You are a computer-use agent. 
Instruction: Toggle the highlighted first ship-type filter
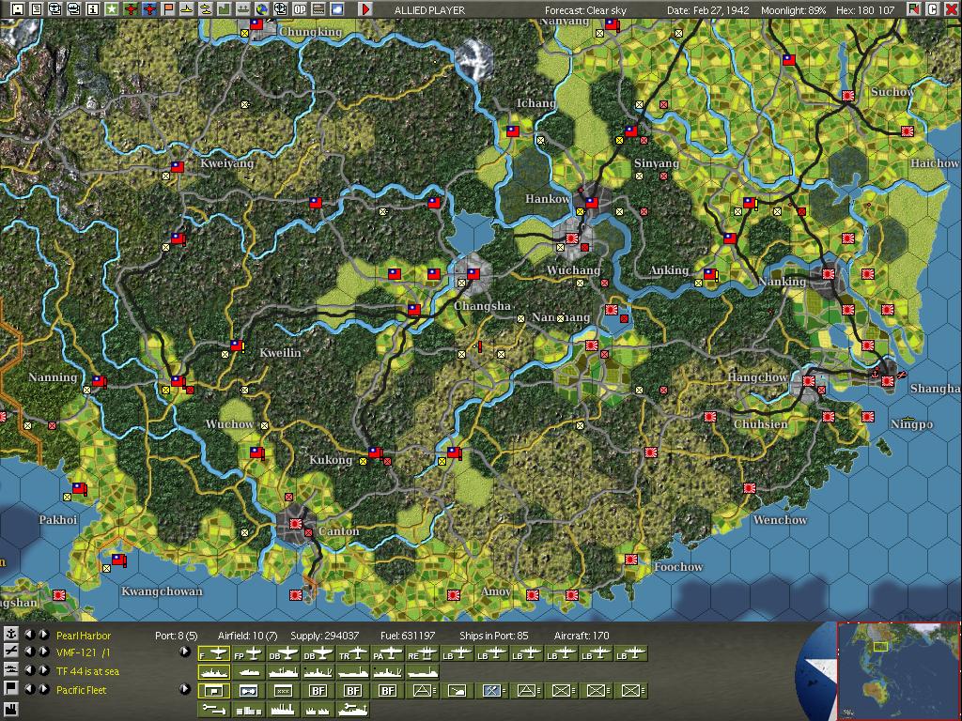click(213, 672)
